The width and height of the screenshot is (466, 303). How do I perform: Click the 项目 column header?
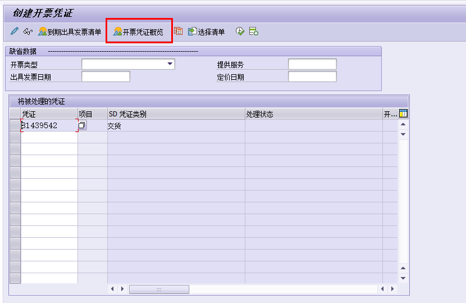coord(93,114)
